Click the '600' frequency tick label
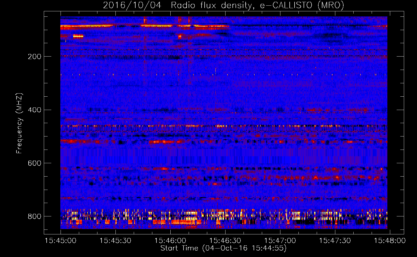The width and height of the screenshot is (417, 257). (x=35, y=163)
